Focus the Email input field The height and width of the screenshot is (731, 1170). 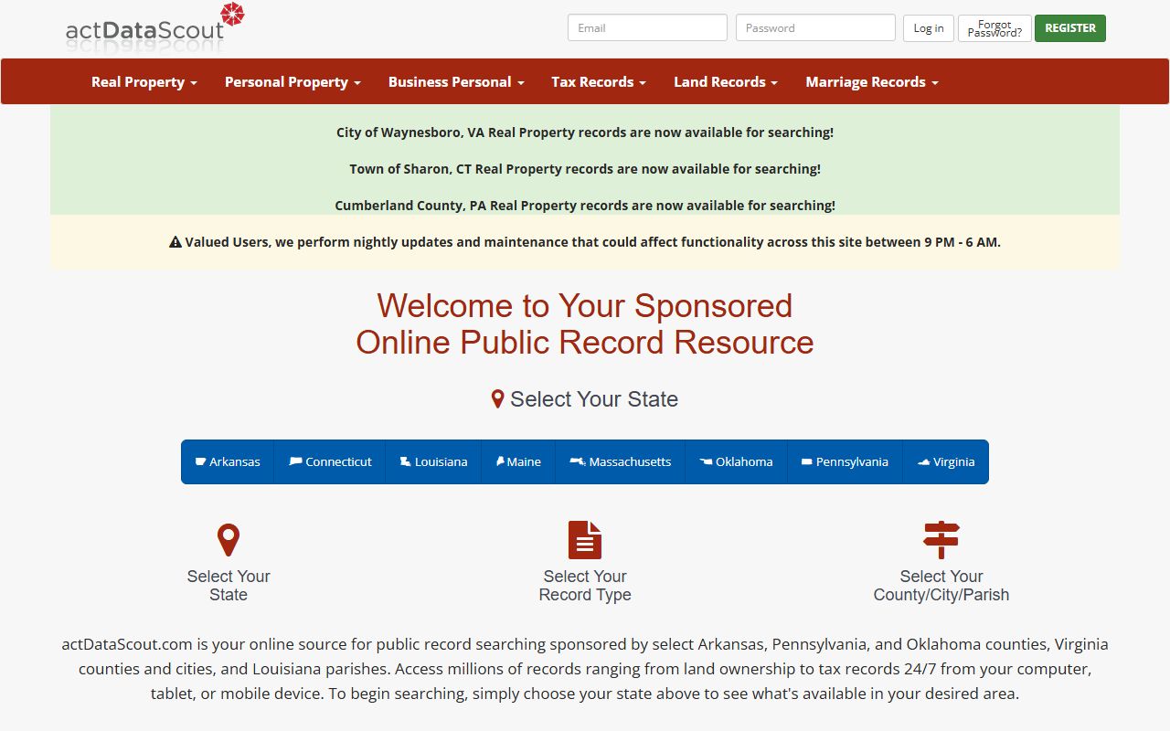click(x=647, y=27)
